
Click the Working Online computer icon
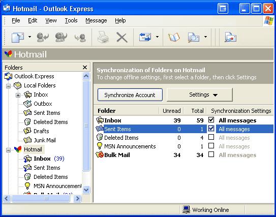tap(186, 209)
